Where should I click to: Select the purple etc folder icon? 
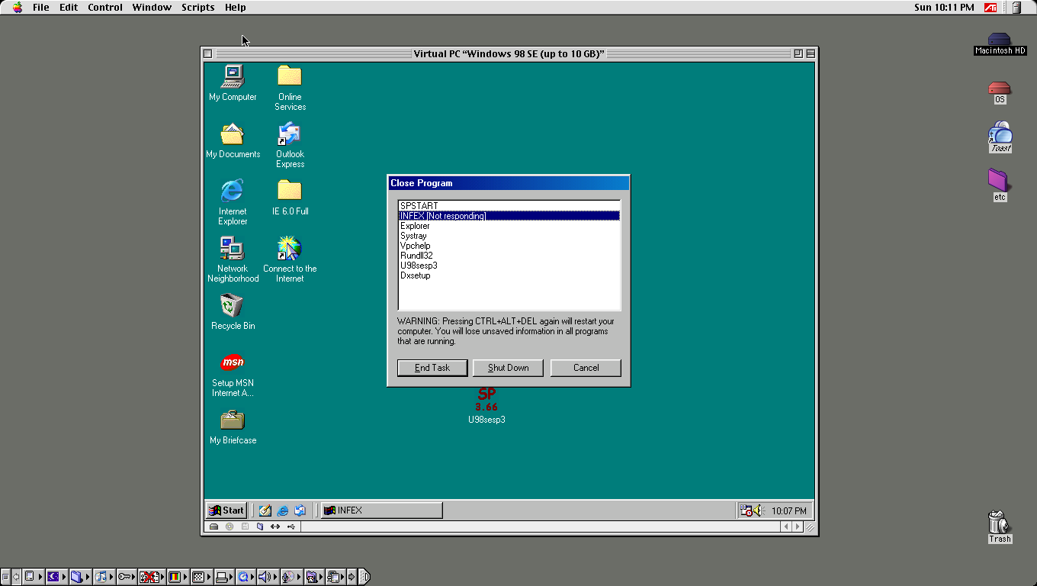click(x=1000, y=185)
